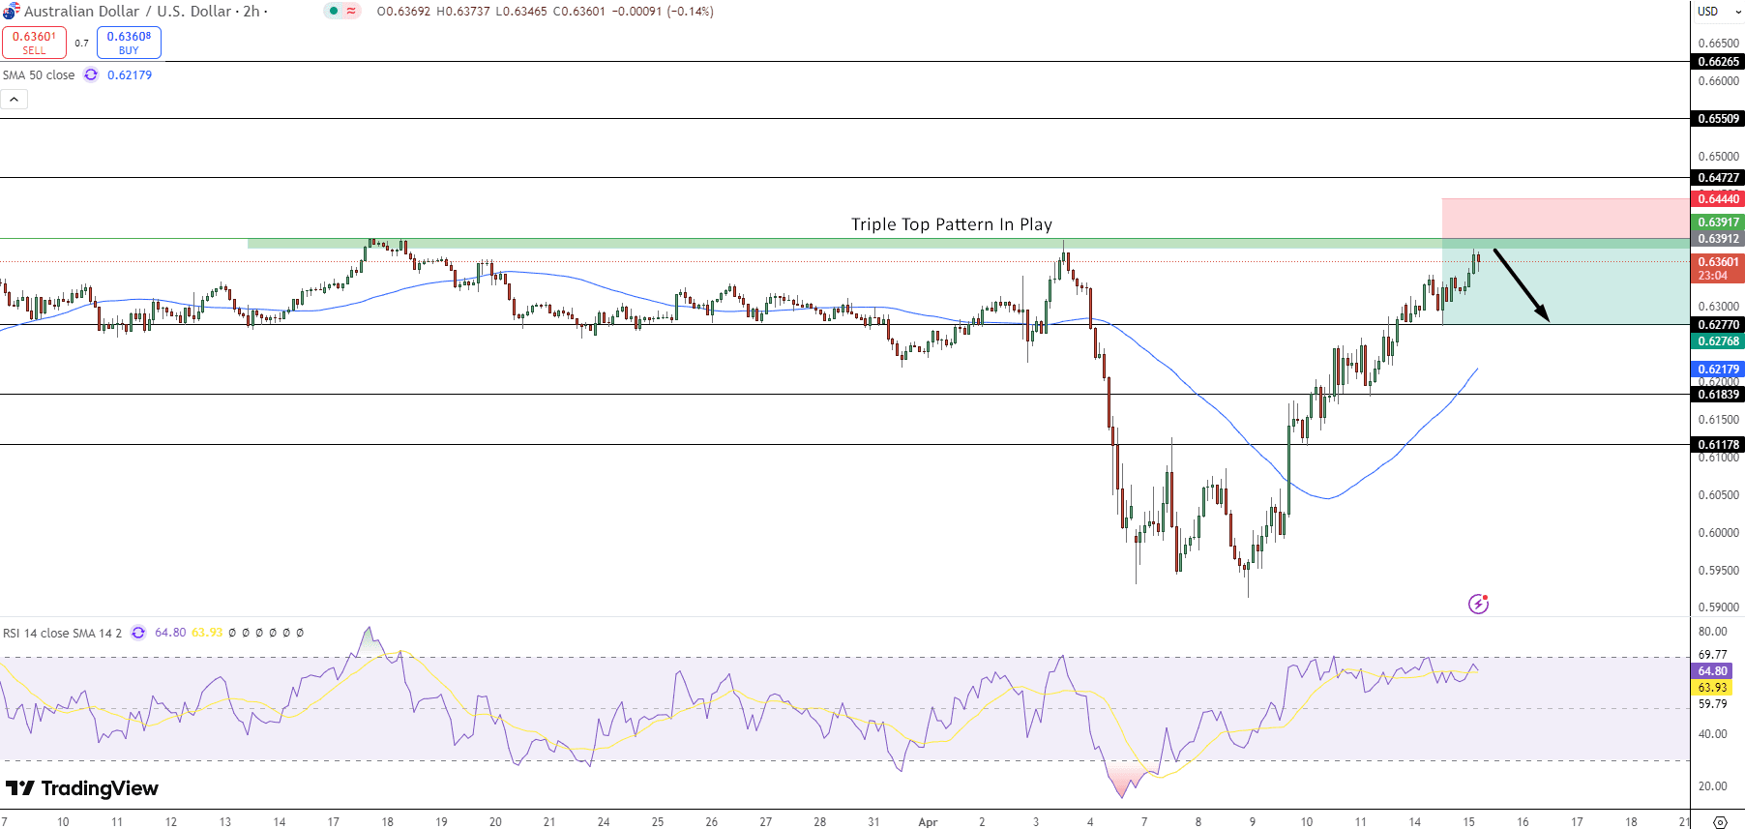
Task: Click the 2h timeframe label
Action: point(251,12)
